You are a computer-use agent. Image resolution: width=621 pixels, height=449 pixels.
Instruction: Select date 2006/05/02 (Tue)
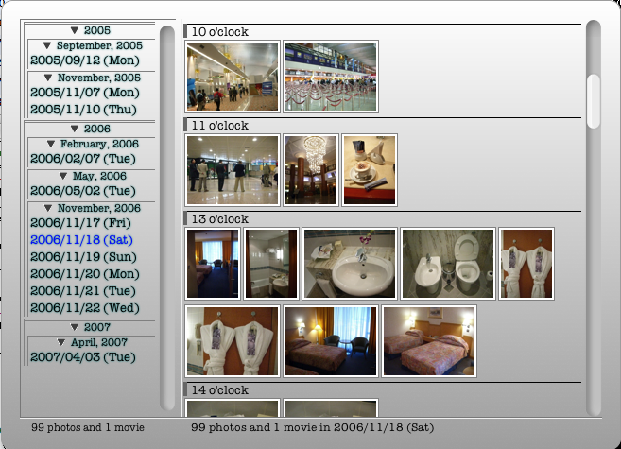(x=83, y=191)
